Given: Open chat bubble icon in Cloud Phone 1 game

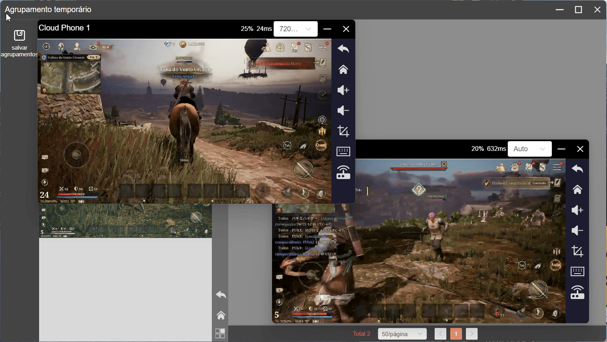Looking at the screenshot, I should coord(45,157).
